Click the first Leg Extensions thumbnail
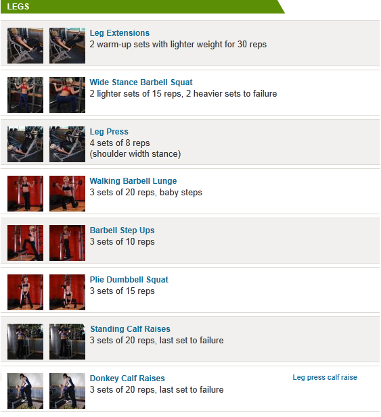Viewport: 381px width, 417px height. (25, 45)
